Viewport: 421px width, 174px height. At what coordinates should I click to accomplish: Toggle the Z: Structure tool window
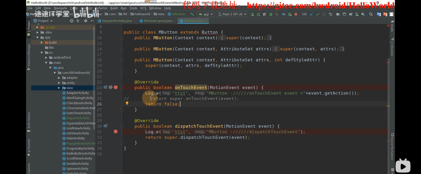coord(392,47)
